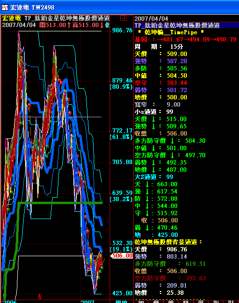
Task: Click the 772.17 (61.8%) retracement level
Action: pos(122,134)
